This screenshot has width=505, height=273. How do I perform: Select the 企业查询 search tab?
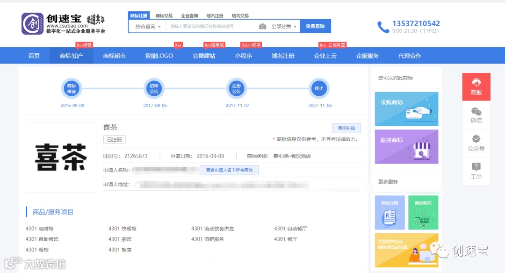189,15
